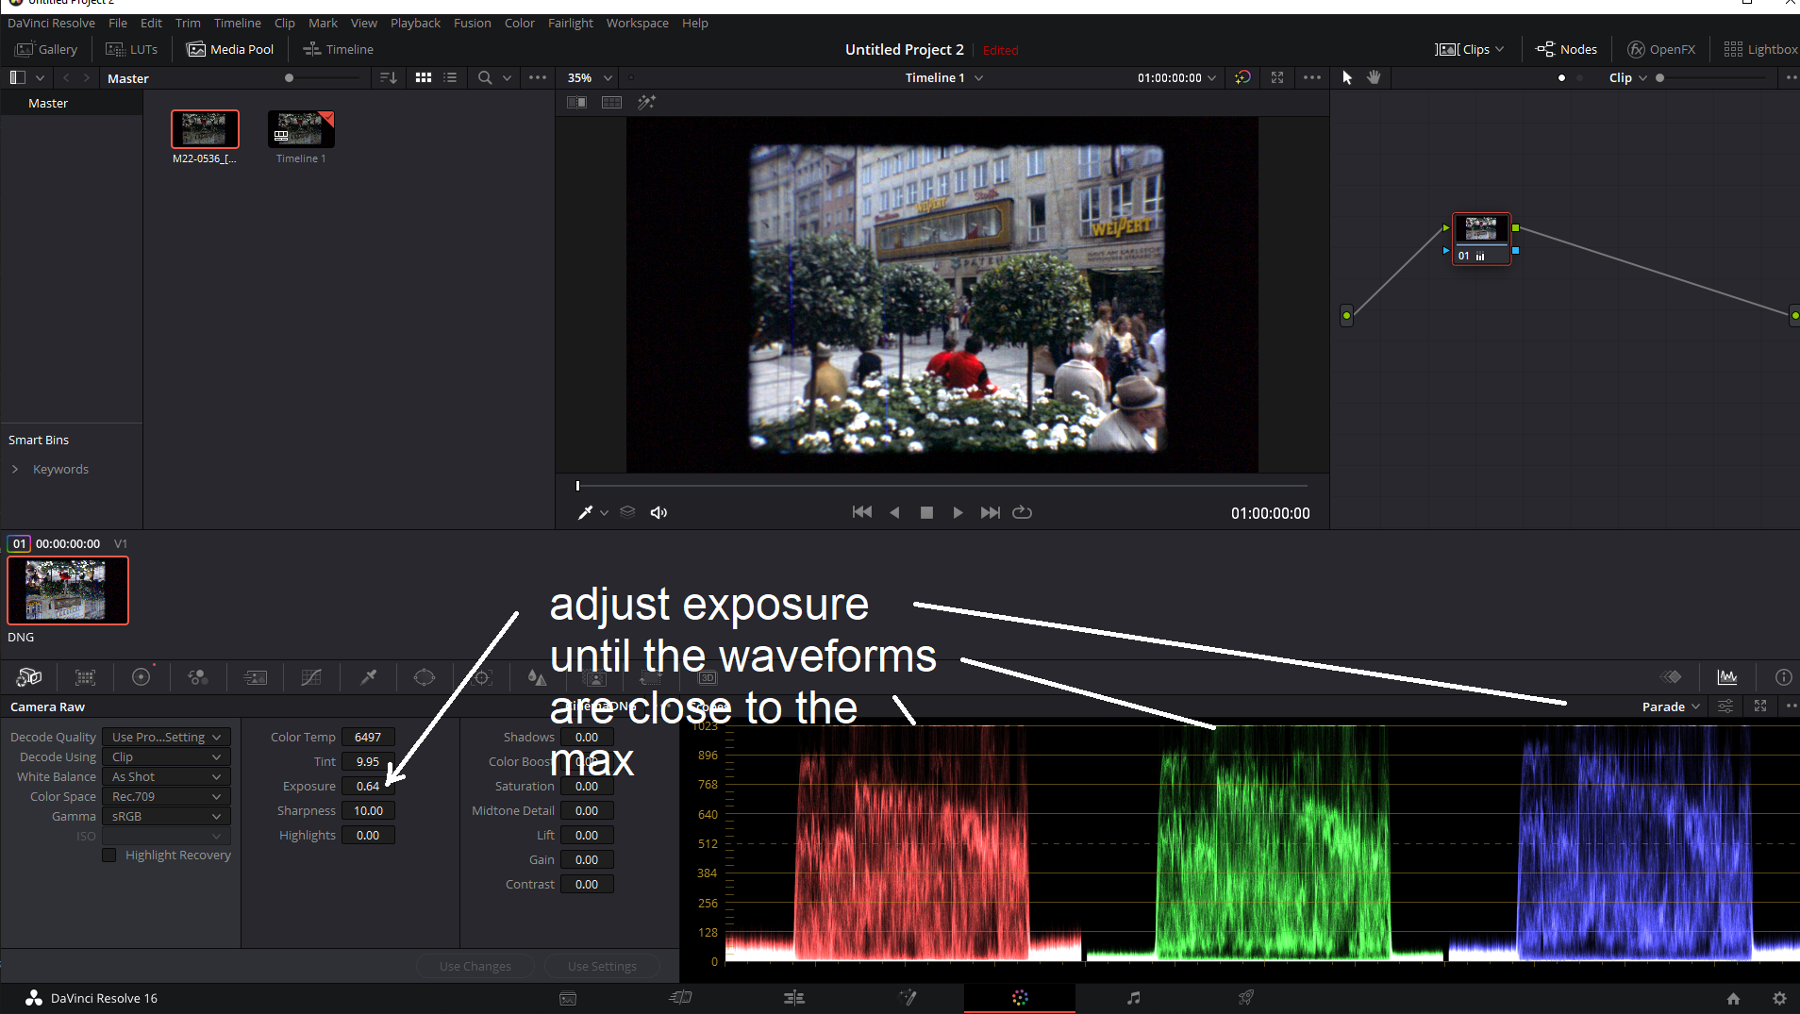Open the Workspace menu
Viewport: 1800px width, 1014px height.
point(637,23)
